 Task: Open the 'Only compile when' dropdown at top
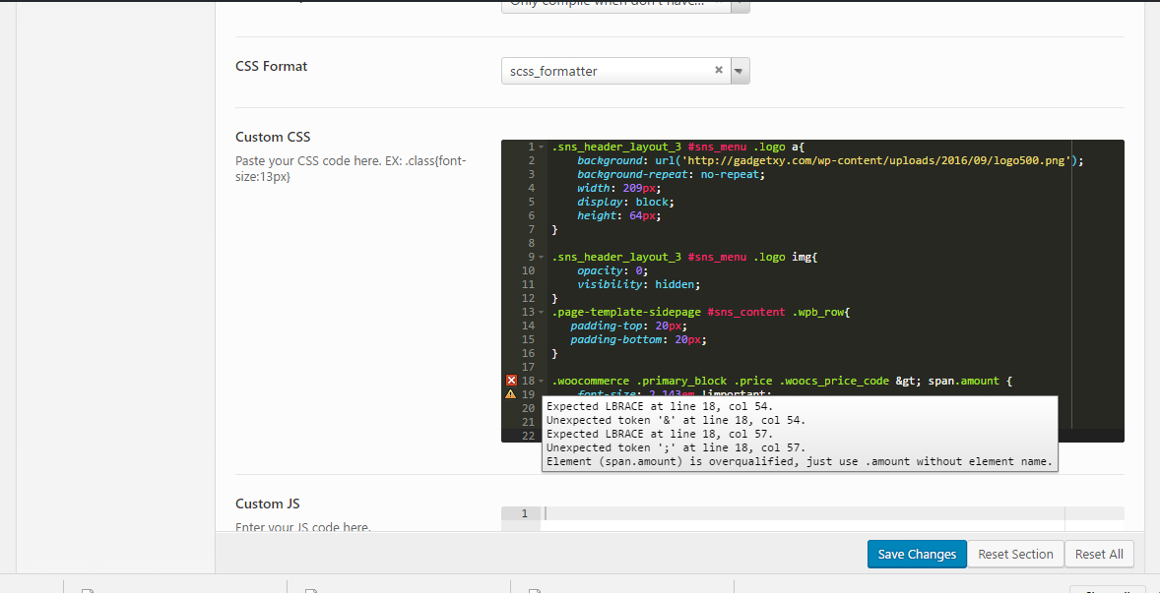tap(625, 4)
